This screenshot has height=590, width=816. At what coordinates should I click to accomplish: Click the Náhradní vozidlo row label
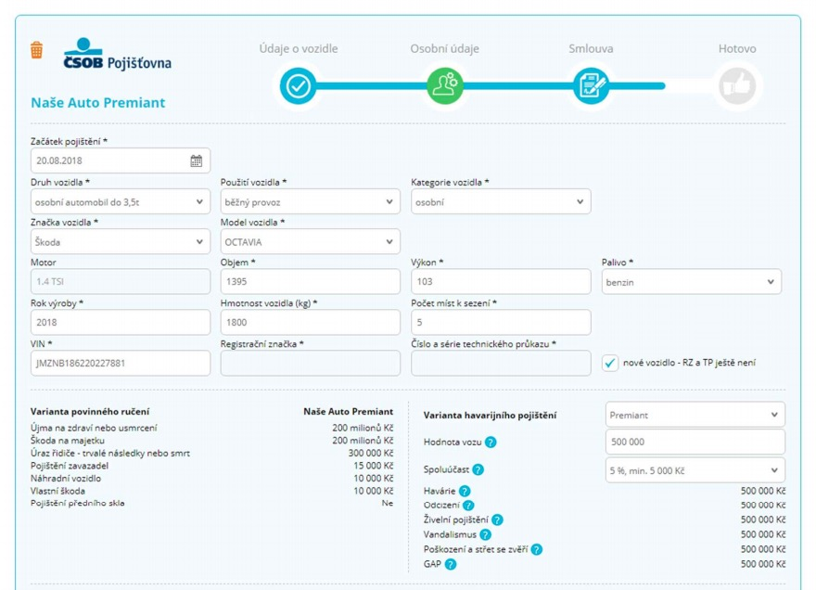point(66,478)
